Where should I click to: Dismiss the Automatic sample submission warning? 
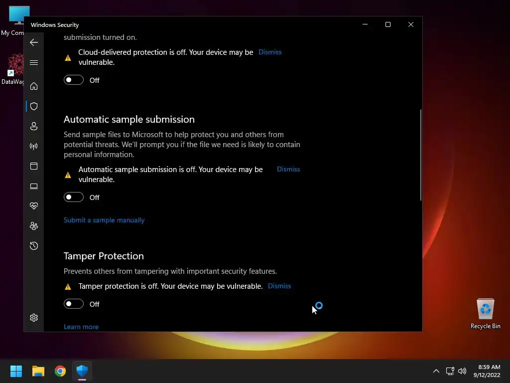click(288, 170)
